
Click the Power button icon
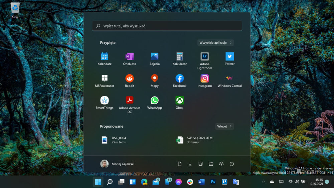point(232,164)
